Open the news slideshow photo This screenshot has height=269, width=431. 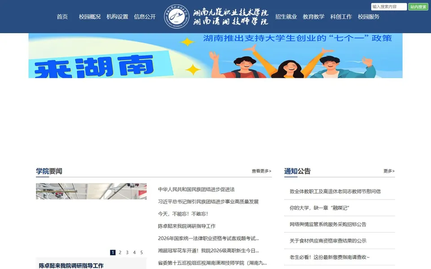point(91,191)
